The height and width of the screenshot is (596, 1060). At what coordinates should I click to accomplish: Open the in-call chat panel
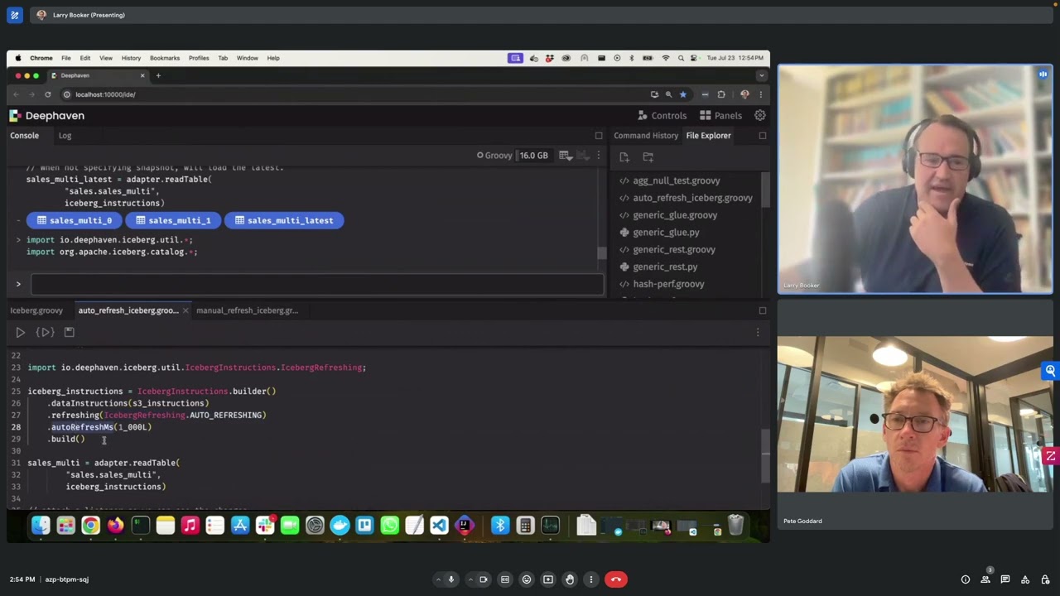pyautogui.click(x=1005, y=579)
